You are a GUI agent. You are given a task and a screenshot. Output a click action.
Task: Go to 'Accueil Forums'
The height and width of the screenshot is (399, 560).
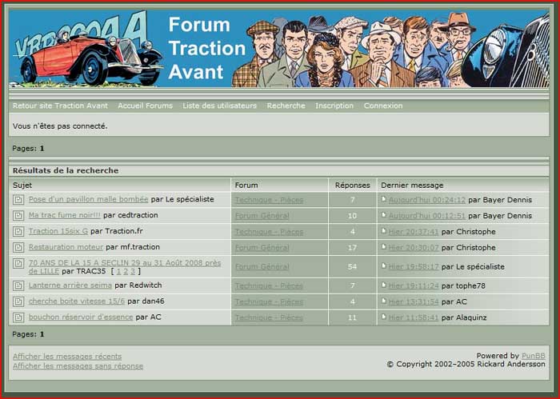[x=145, y=106]
